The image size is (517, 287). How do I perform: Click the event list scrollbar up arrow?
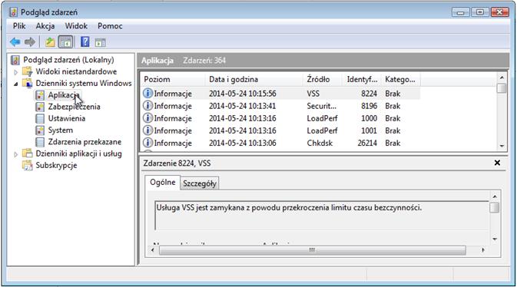click(502, 78)
